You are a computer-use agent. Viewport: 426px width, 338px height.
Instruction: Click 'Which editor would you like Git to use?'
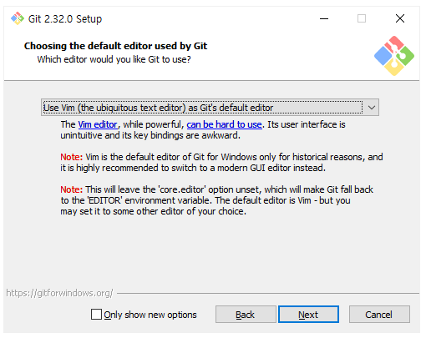click(x=114, y=59)
